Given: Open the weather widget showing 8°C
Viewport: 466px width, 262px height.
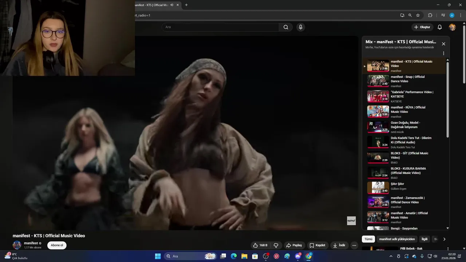Looking at the screenshot, I should tap(16, 256).
